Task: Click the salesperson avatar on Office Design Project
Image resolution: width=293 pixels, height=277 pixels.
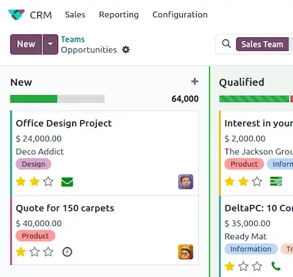Action: [186, 182]
